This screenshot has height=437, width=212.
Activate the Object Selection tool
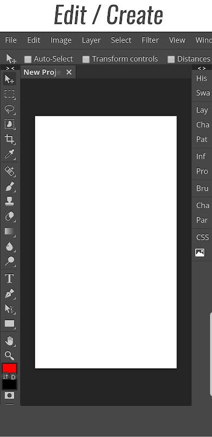tap(10, 124)
